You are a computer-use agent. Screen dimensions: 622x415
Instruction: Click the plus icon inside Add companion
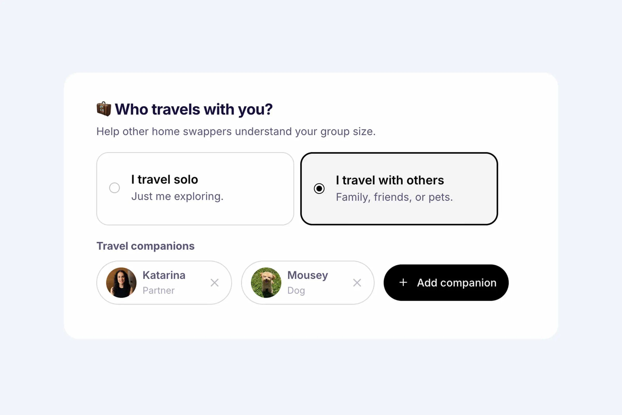tap(403, 283)
